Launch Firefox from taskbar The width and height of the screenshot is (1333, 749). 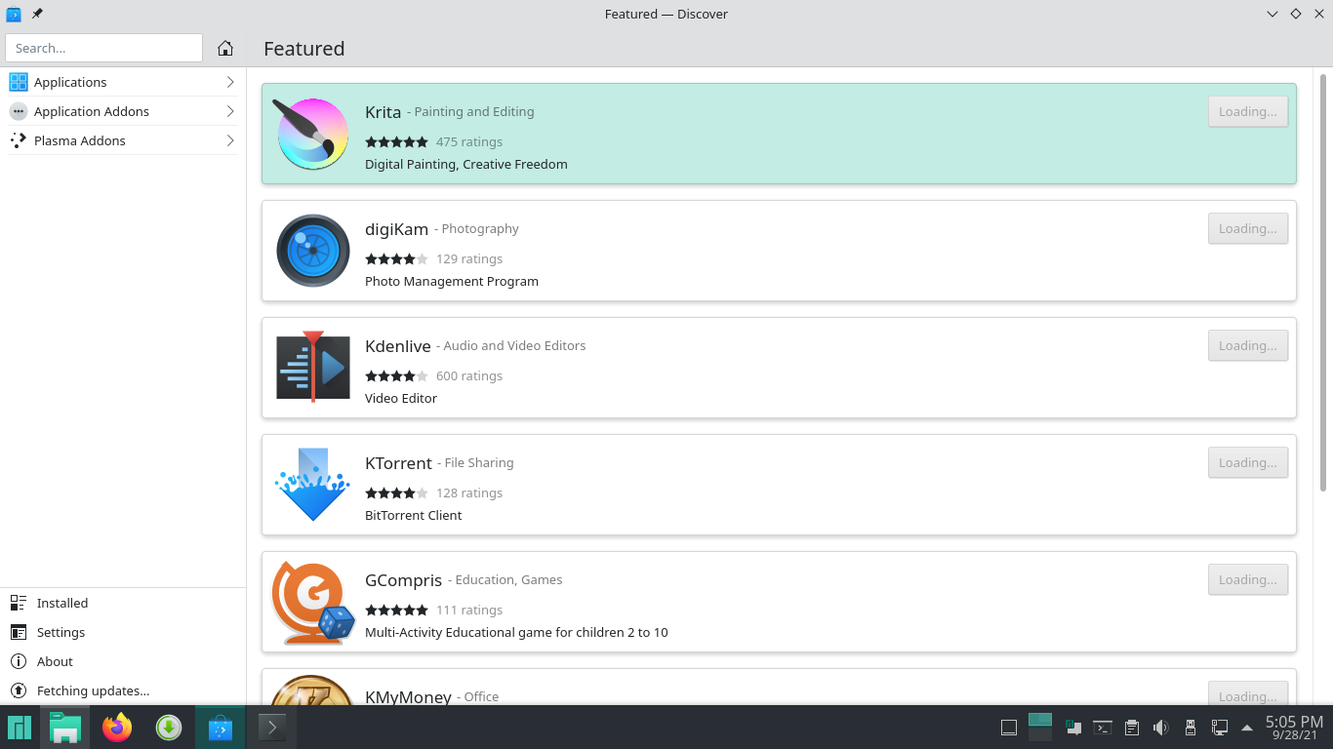(x=117, y=728)
